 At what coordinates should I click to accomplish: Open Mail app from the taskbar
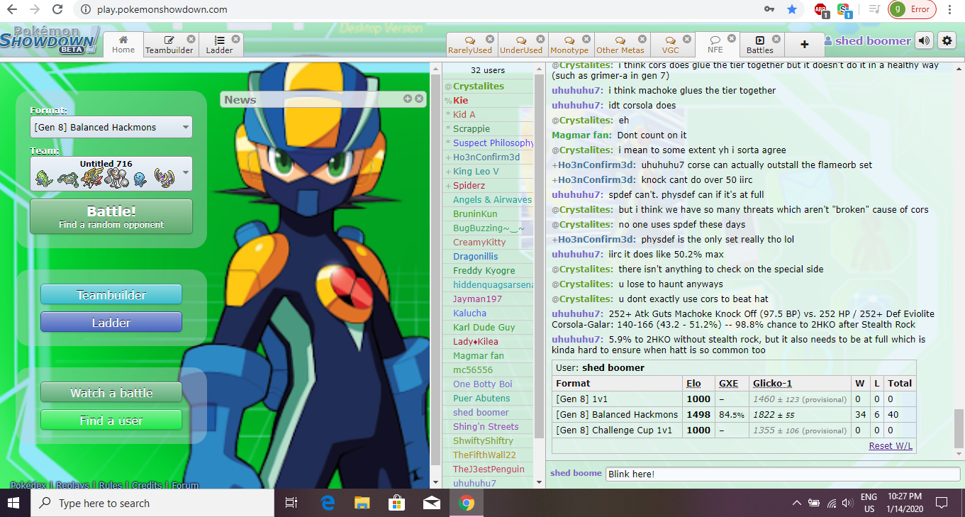tap(431, 503)
